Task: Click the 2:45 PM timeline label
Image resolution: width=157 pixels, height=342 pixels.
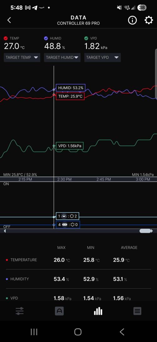Action: tap(104, 179)
